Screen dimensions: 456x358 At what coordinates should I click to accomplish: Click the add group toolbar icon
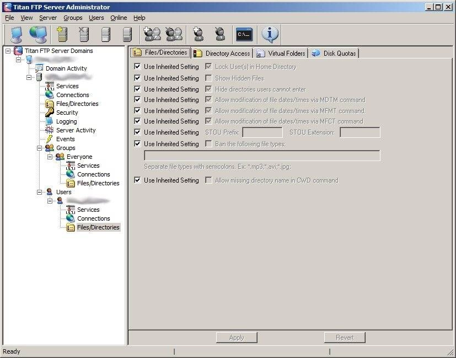point(152,34)
